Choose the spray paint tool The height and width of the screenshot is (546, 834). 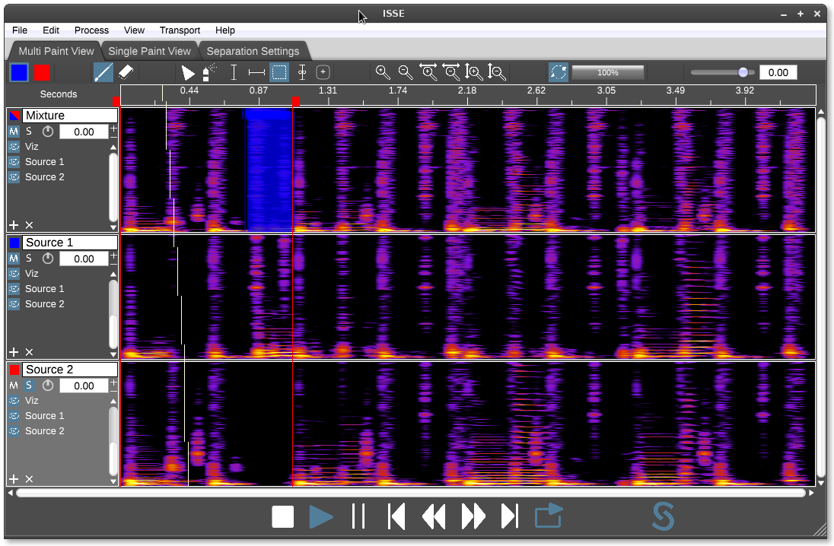(209, 72)
